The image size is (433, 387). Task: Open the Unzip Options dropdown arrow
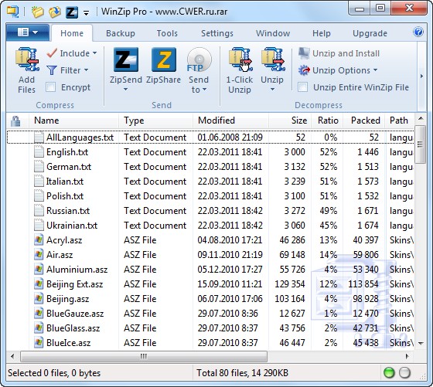click(x=375, y=70)
